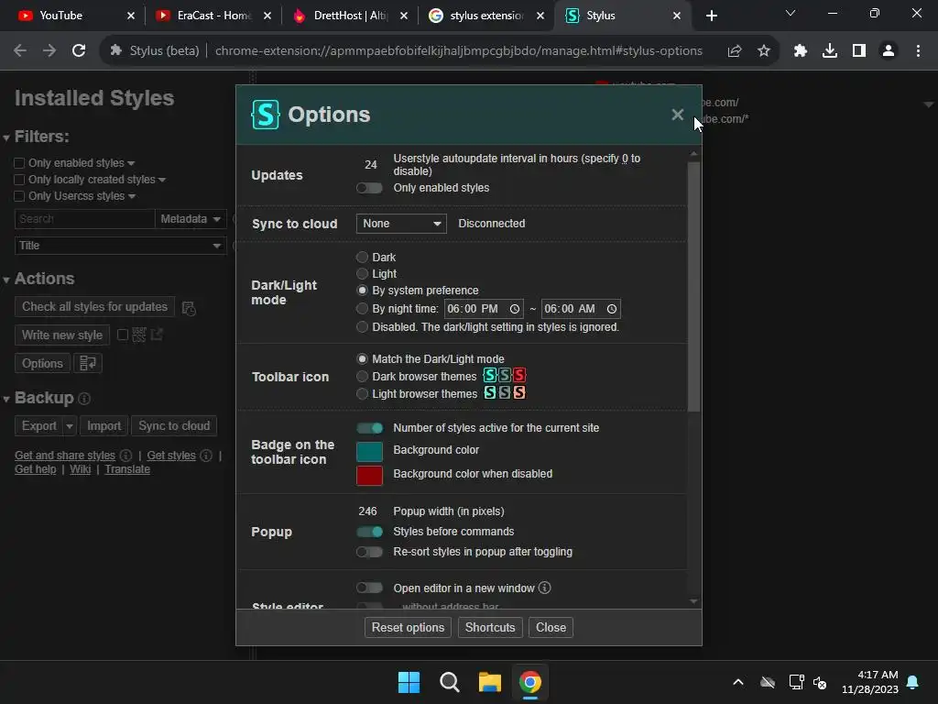Close the Options dialog with the X icon
The width and height of the screenshot is (938, 704).
677,115
